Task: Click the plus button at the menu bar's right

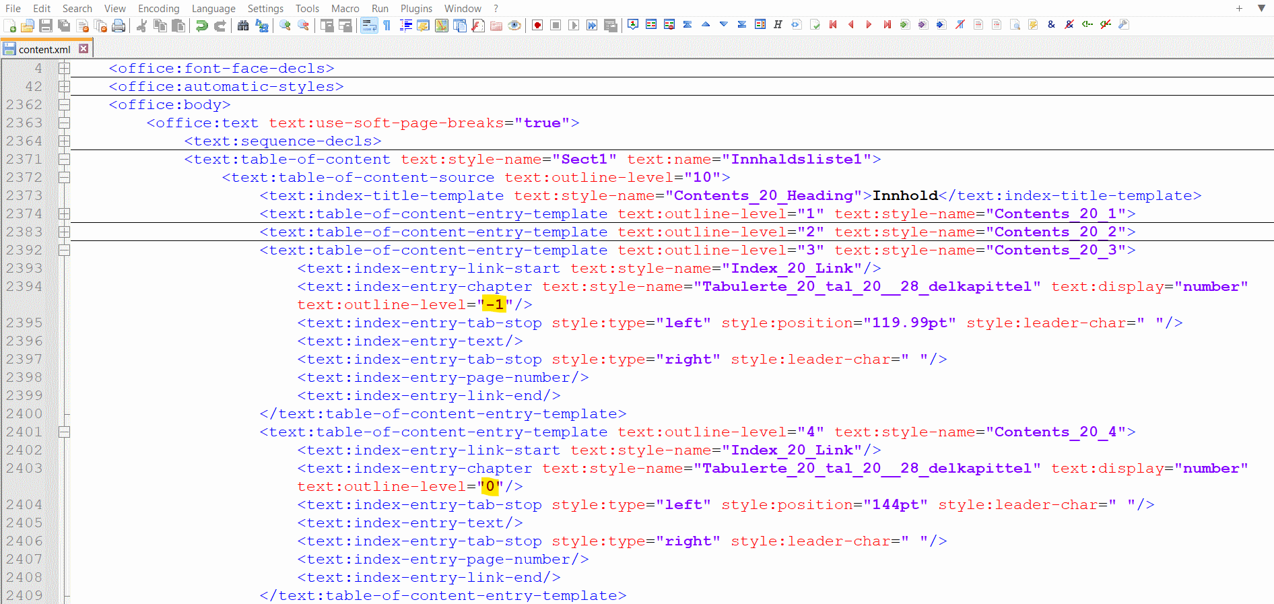Action: [x=1239, y=8]
